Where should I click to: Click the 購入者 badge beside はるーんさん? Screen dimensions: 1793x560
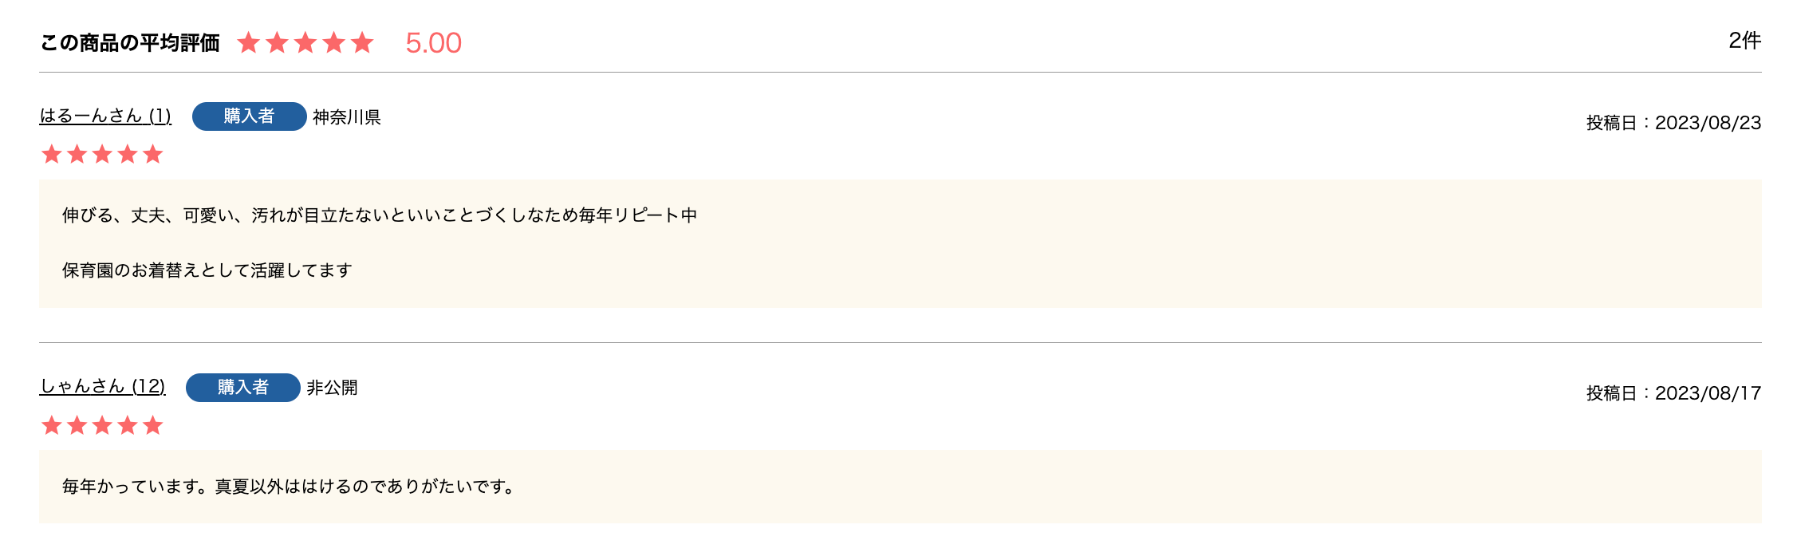point(249,116)
